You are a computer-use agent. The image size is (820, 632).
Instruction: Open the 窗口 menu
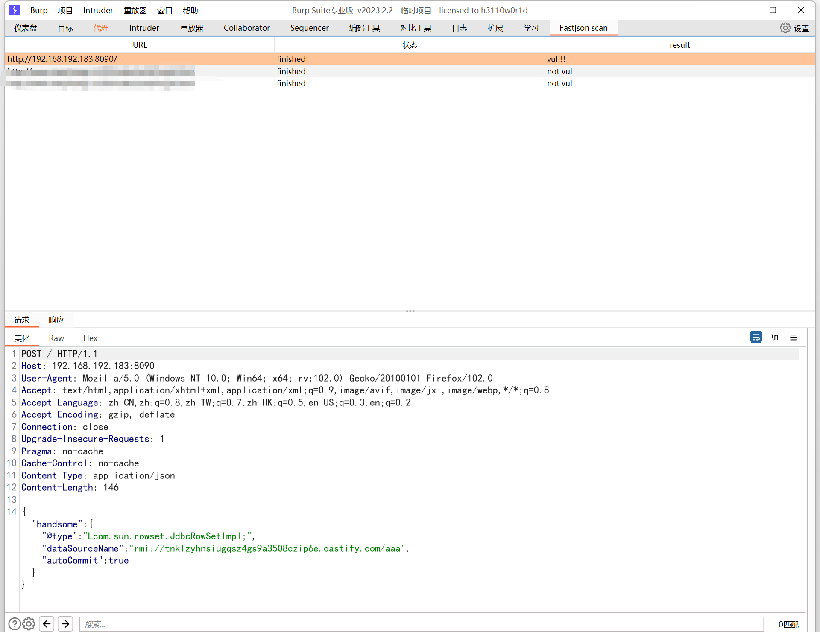pos(165,10)
